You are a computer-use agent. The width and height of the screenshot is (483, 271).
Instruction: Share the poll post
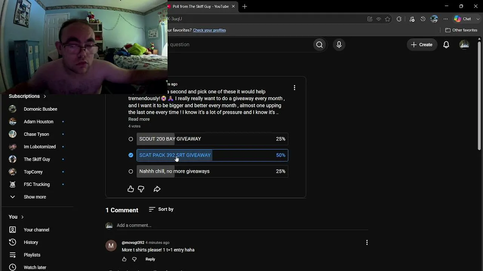(157, 189)
